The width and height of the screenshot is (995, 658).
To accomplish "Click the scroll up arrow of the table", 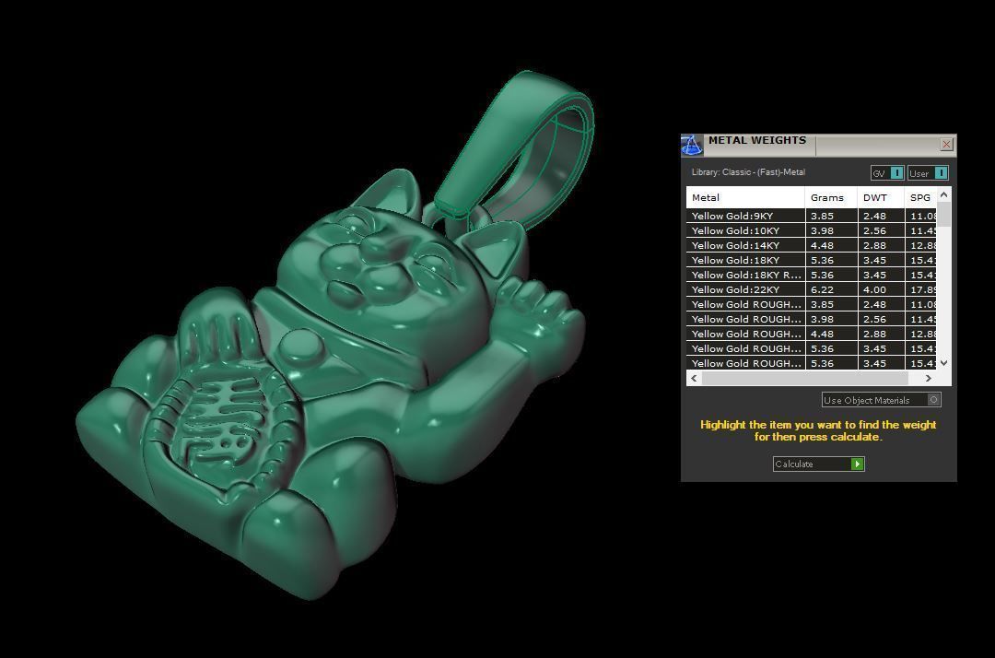I will [943, 194].
